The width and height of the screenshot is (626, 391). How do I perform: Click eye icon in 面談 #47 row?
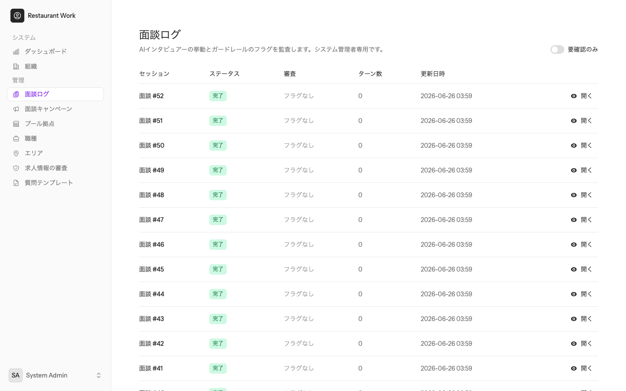[574, 220]
